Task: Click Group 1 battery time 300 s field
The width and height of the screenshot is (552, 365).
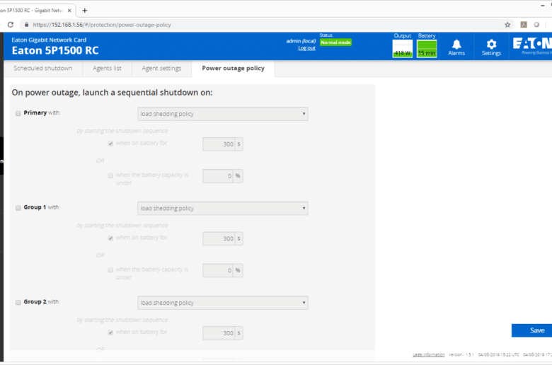Action: point(218,238)
